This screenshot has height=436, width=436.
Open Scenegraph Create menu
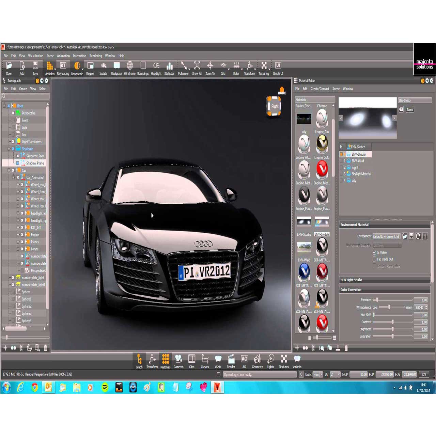coord(23,89)
